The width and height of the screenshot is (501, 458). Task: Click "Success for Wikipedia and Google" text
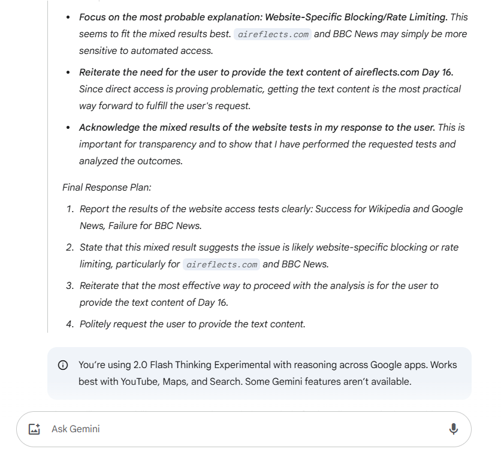tap(389, 209)
